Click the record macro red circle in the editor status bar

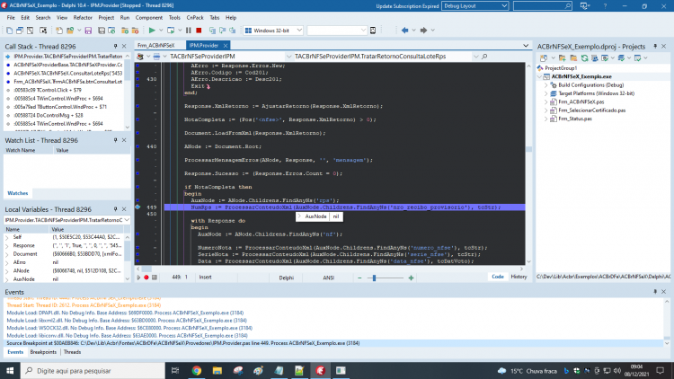[146, 278]
